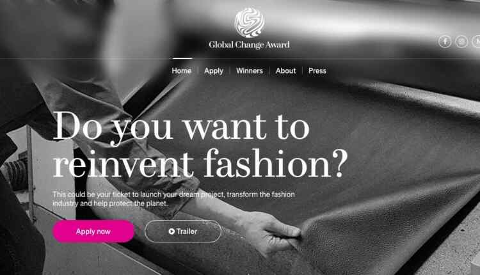The height and width of the screenshot is (275, 480).
Task: Click the swirled globe logo emblem
Action: pyautogui.click(x=250, y=22)
